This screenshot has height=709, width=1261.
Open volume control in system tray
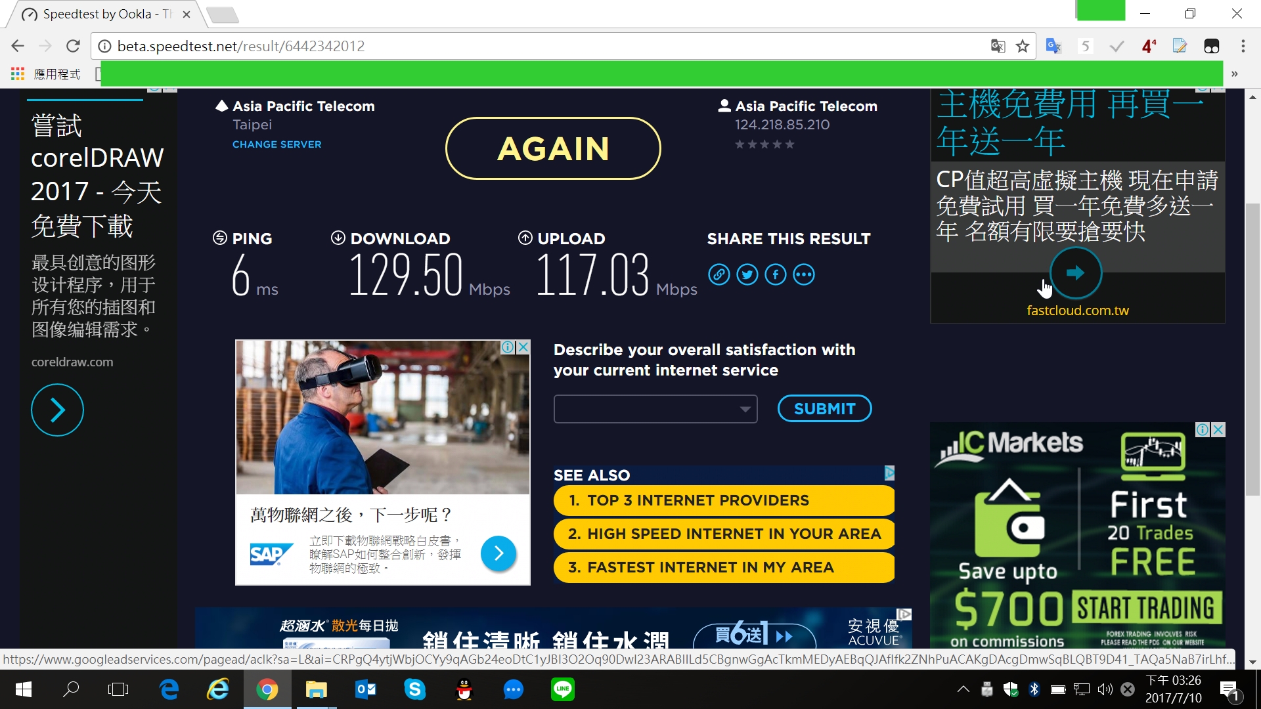coord(1105,689)
